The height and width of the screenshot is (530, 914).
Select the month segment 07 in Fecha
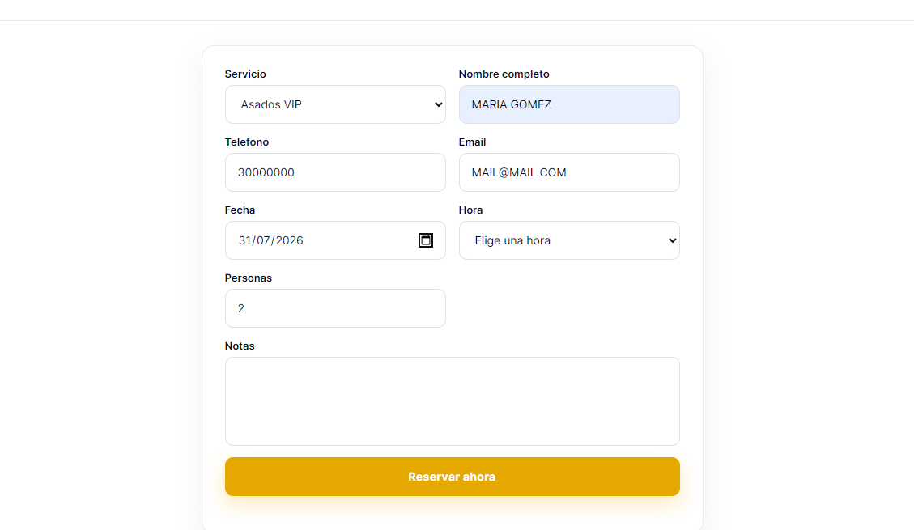(263, 240)
